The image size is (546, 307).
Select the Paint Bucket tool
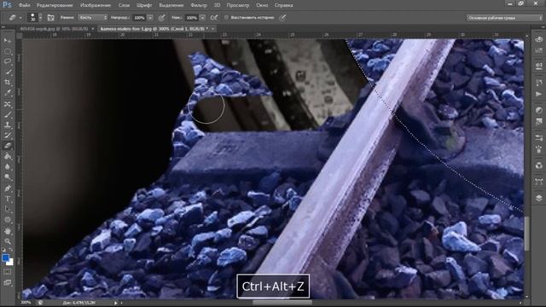(8, 156)
